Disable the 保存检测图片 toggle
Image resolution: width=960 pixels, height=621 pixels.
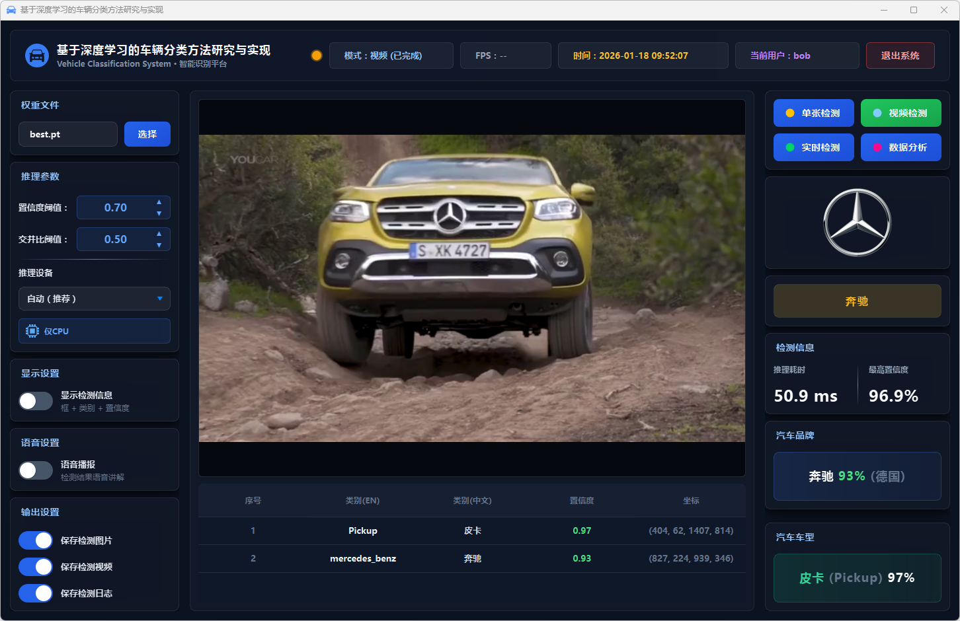[x=36, y=540]
